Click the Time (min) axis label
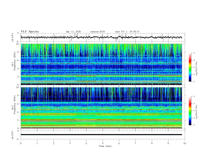Viewport: 208px width, 161px height. pos(103,146)
